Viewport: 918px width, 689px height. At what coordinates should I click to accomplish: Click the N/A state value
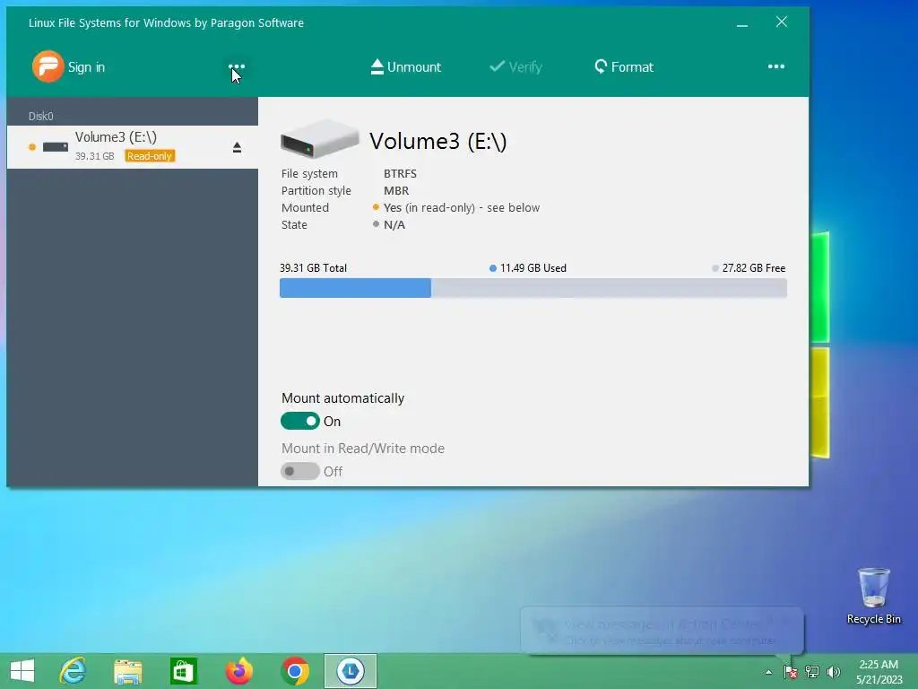pyautogui.click(x=394, y=224)
